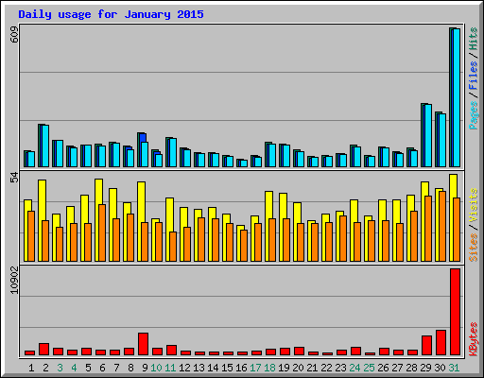484x378 pixels.
Task: Click day 22 on the x-axis
Action: pos(326,368)
